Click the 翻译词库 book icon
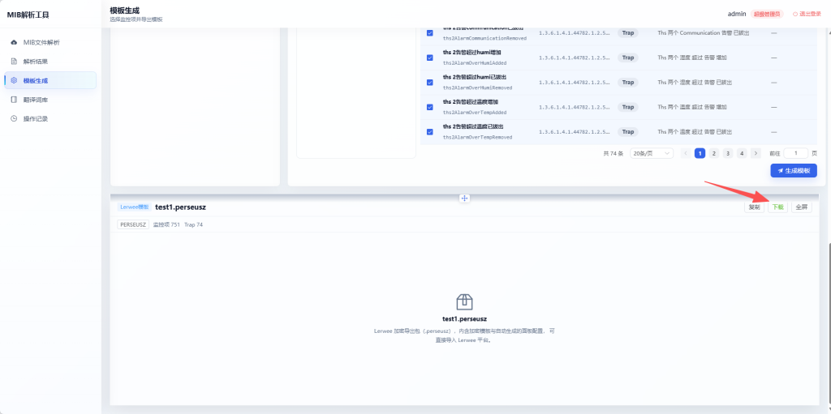The height and width of the screenshot is (414, 831). pyautogui.click(x=14, y=100)
